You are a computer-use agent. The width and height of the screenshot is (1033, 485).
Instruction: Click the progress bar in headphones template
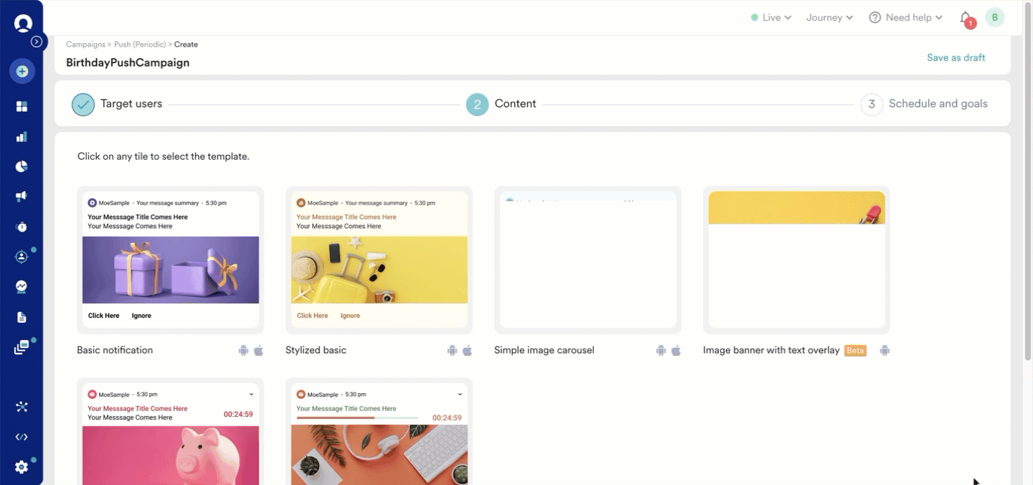[357, 418]
